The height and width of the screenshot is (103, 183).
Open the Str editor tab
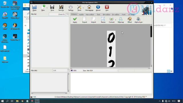(x=116, y=15)
